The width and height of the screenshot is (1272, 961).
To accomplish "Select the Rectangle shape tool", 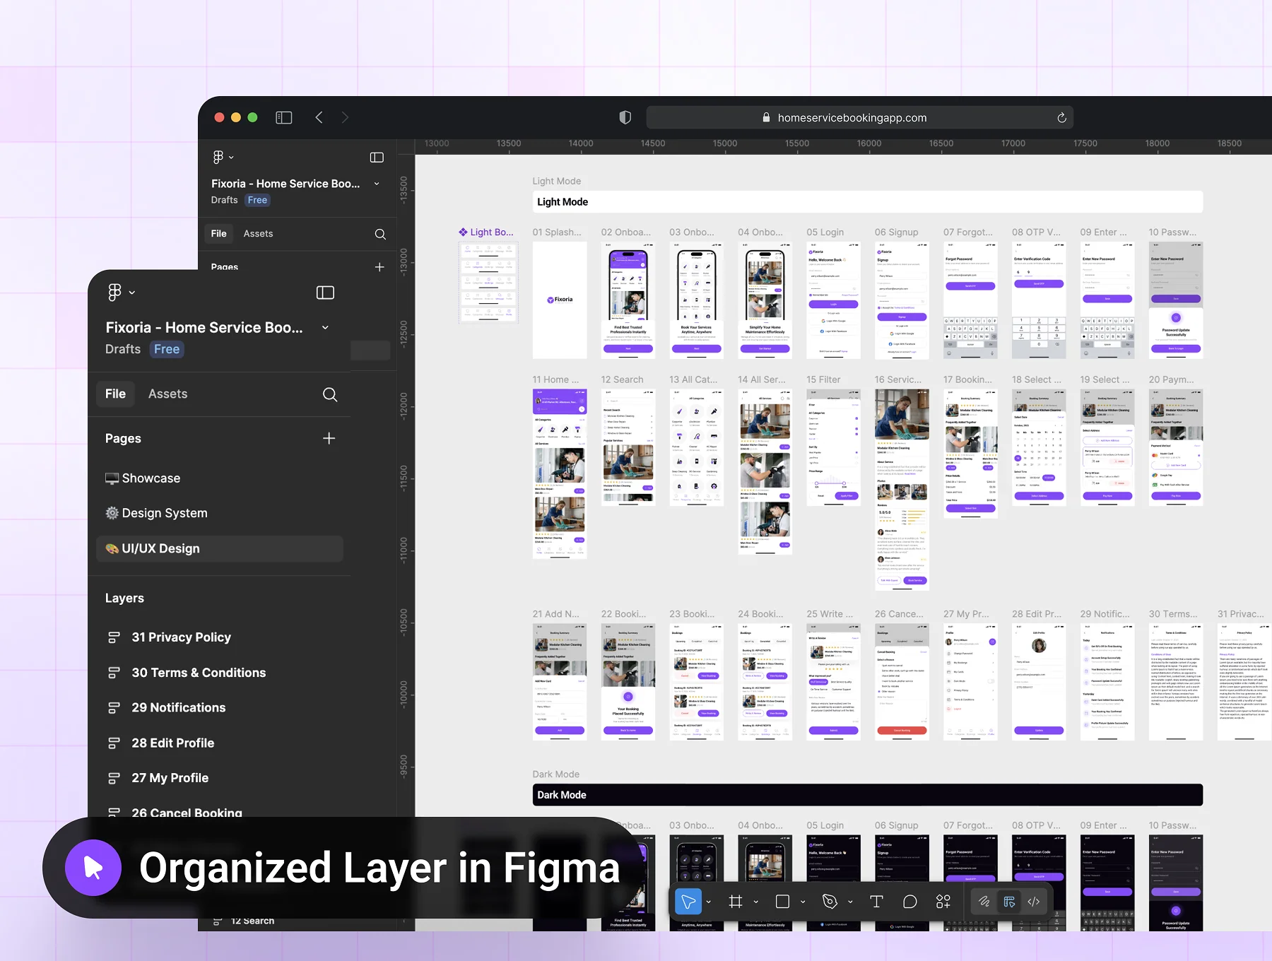I will click(782, 902).
